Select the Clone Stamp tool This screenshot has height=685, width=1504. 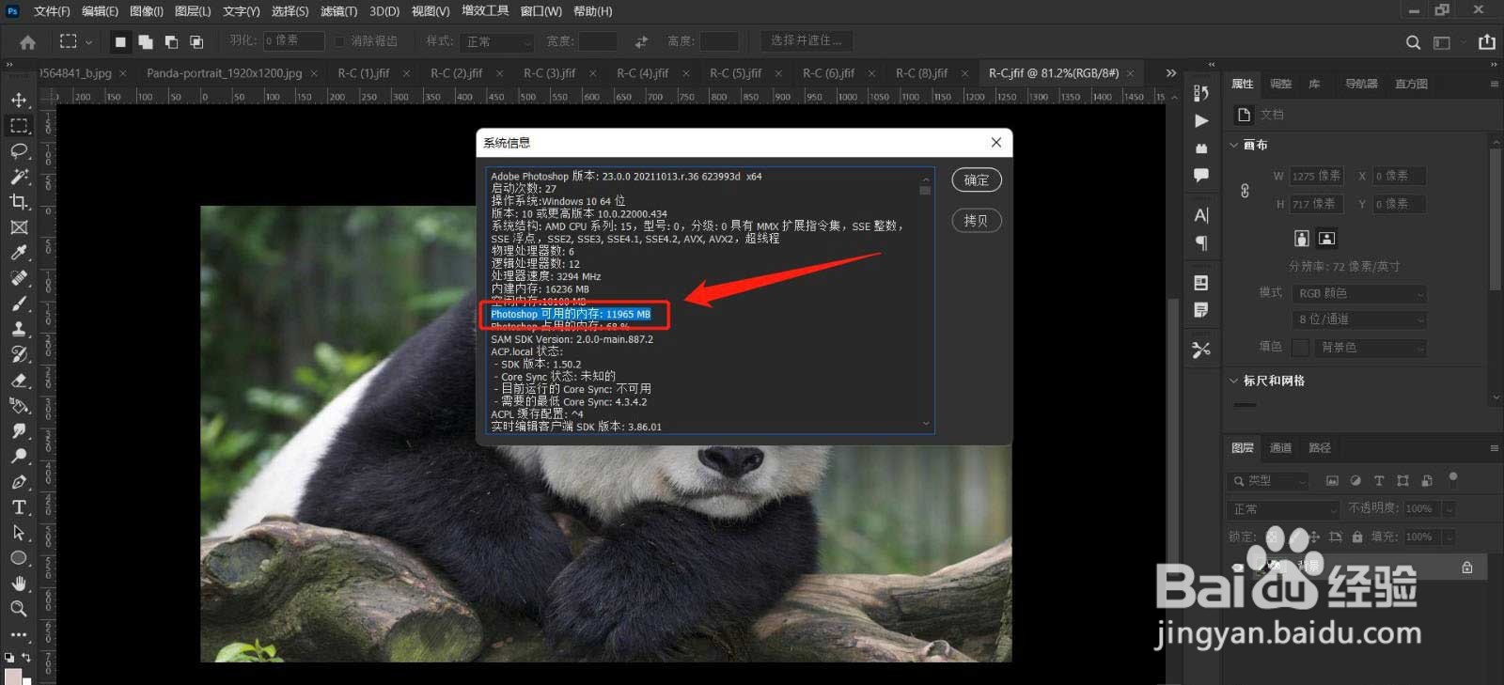pyautogui.click(x=19, y=329)
